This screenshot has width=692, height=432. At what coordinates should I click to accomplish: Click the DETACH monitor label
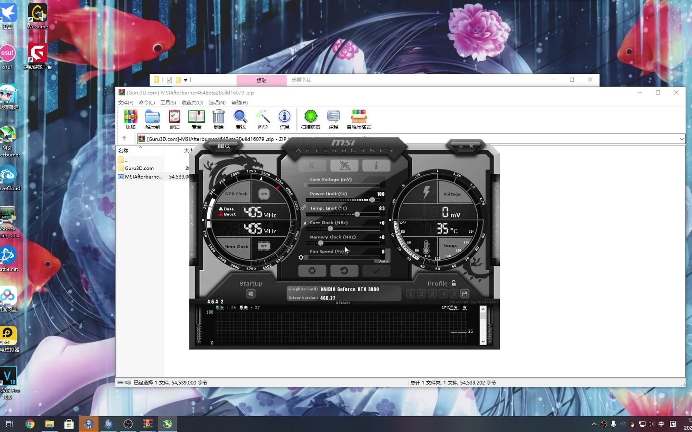click(x=343, y=303)
